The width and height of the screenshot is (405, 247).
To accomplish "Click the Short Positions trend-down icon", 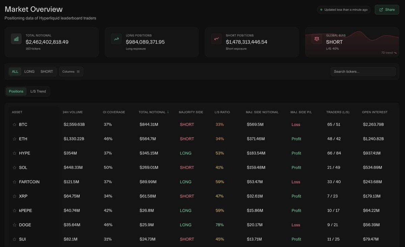I will 216,39.
